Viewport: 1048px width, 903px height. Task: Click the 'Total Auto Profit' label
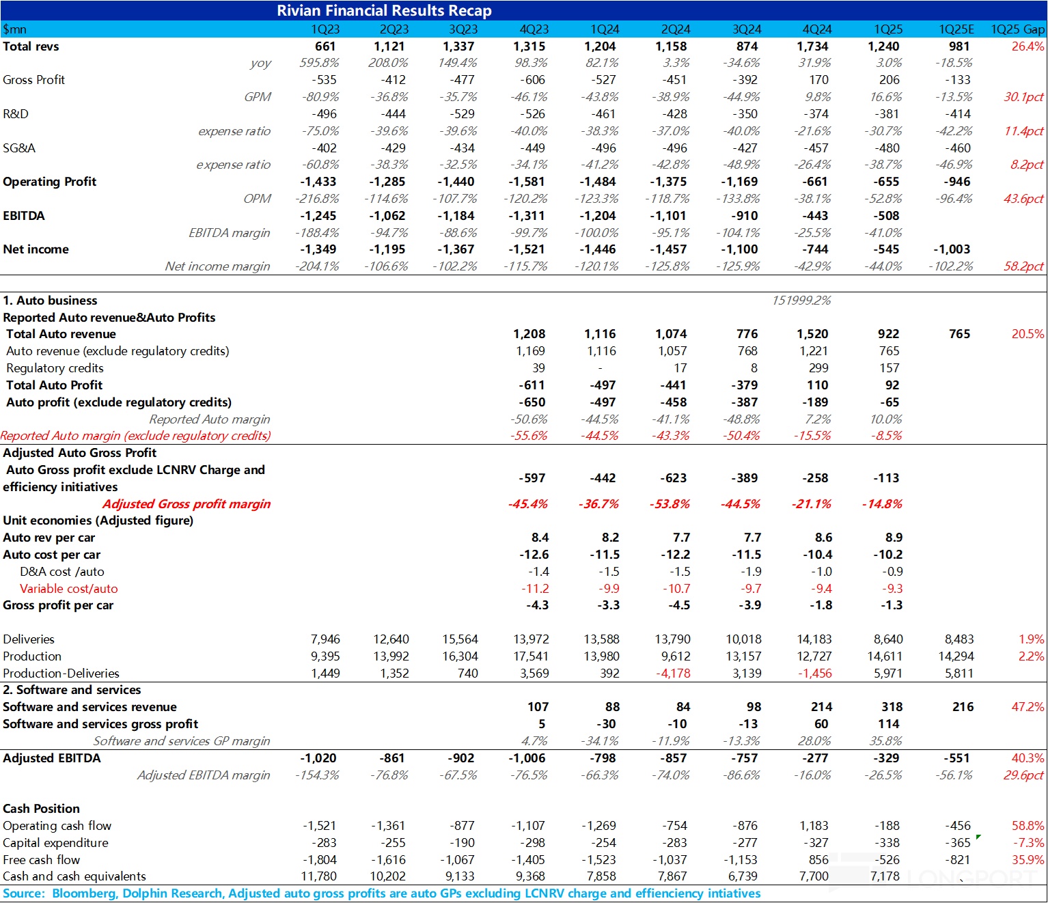[x=54, y=385]
